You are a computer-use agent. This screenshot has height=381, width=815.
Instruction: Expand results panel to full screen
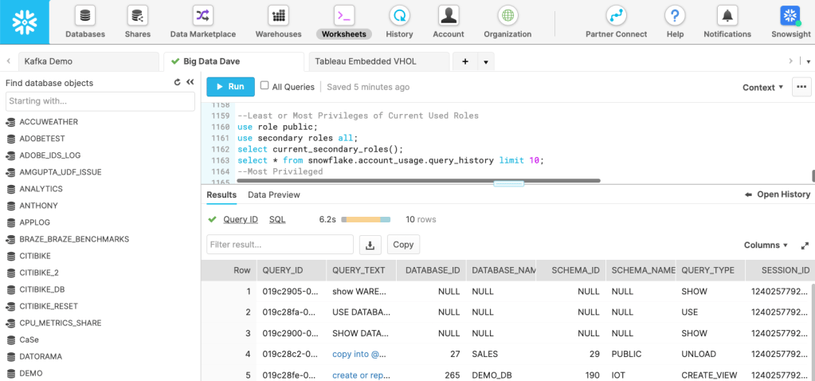coord(805,245)
